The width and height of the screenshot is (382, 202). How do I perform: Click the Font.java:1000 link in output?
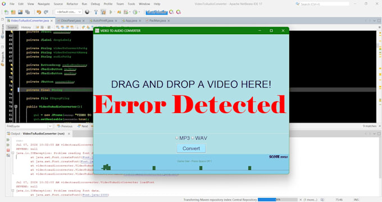pyautogui.click(x=95, y=195)
